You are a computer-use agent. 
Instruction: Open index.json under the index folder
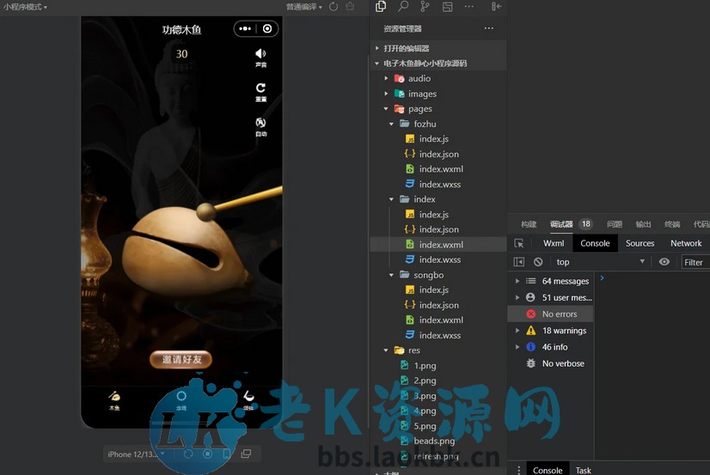[x=438, y=229]
